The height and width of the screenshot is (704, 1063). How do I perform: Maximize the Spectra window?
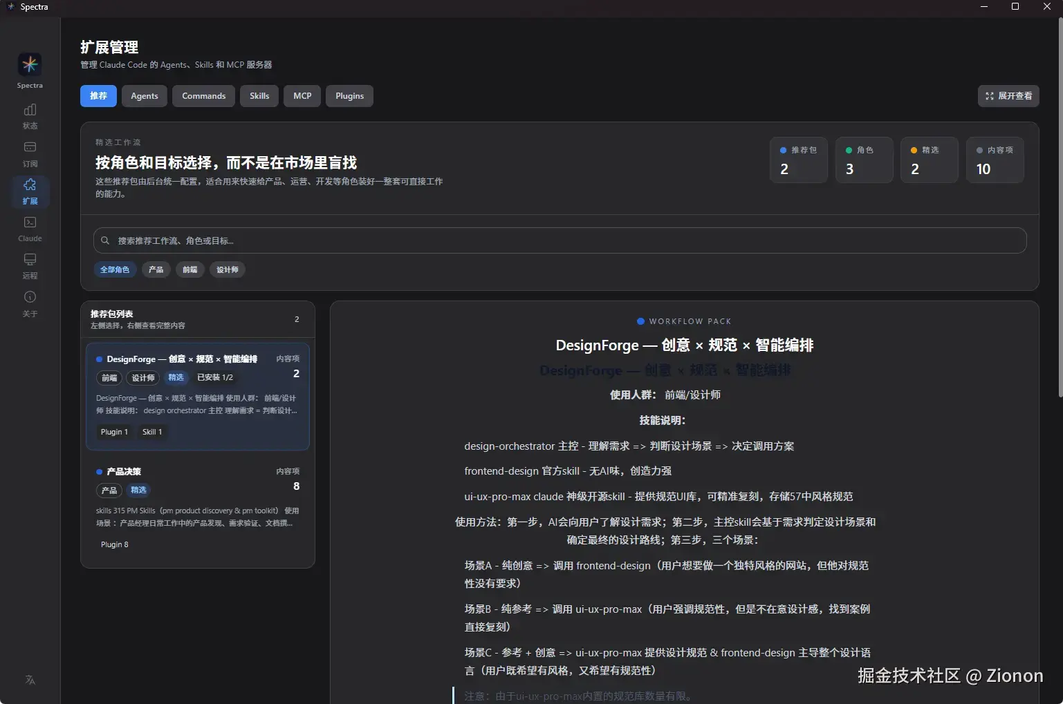(x=1015, y=6)
